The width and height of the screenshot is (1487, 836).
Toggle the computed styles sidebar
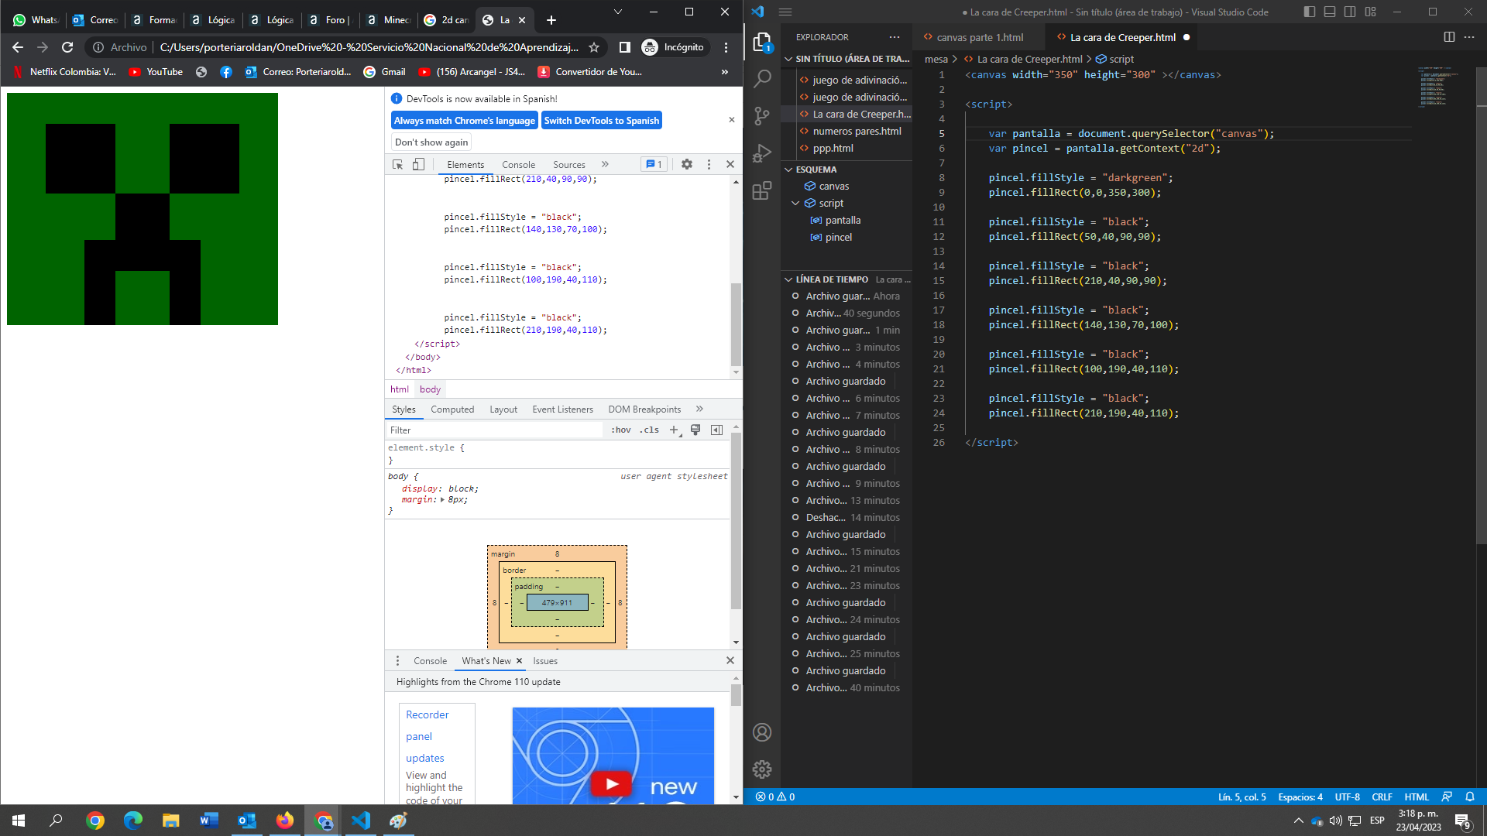tap(717, 430)
